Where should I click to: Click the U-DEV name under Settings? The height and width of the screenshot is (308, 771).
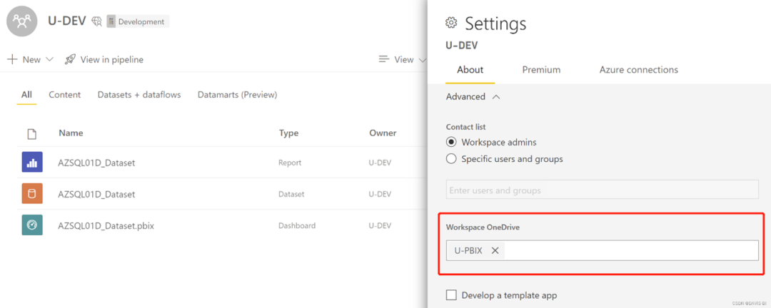click(x=462, y=45)
